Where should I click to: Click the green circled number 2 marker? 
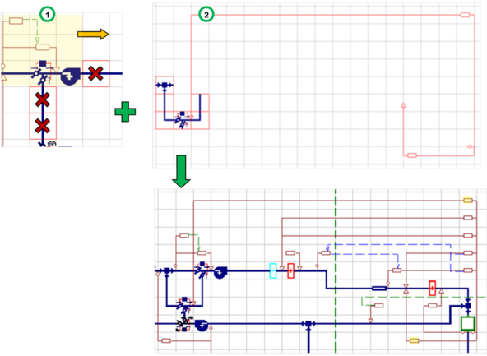pyautogui.click(x=206, y=14)
